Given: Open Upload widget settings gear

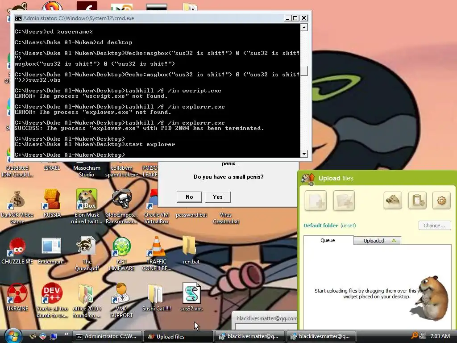Looking at the screenshot, I should tap(441, 201).
